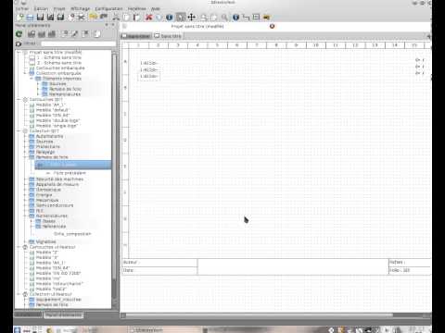Click the third floppy-disk Save All icon
This screenshot has height=333, width=445.
[x=60, y=18]
